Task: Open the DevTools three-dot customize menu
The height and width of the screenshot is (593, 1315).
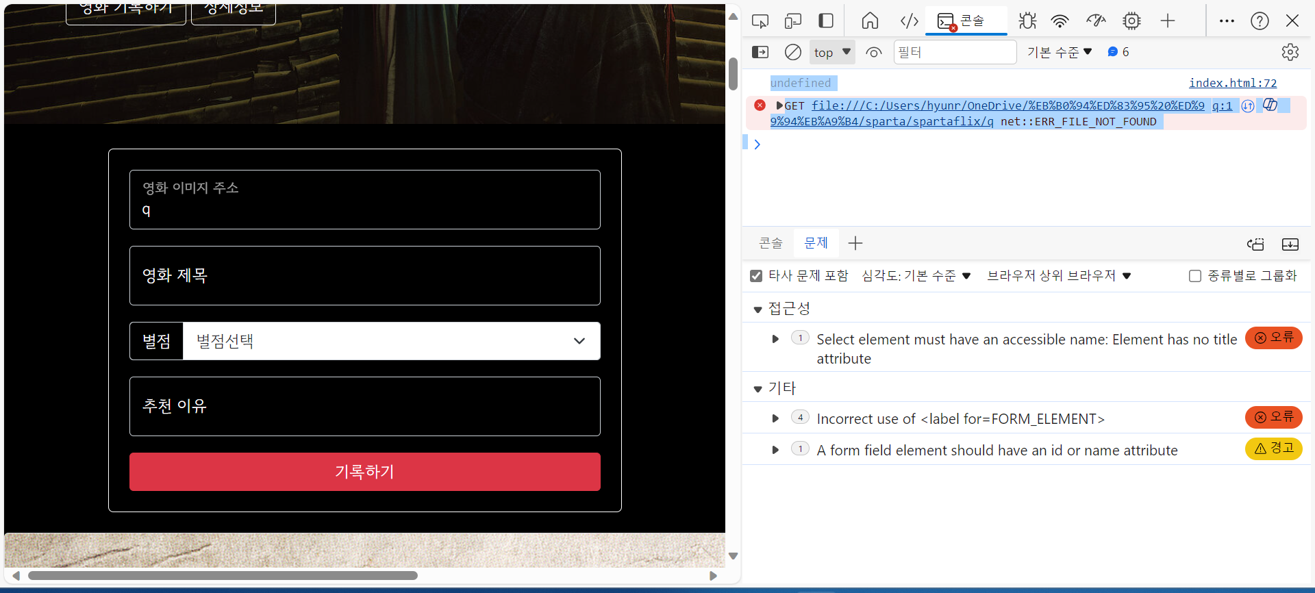Action: 1227,21
